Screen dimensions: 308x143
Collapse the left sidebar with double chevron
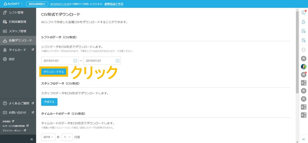31,139
